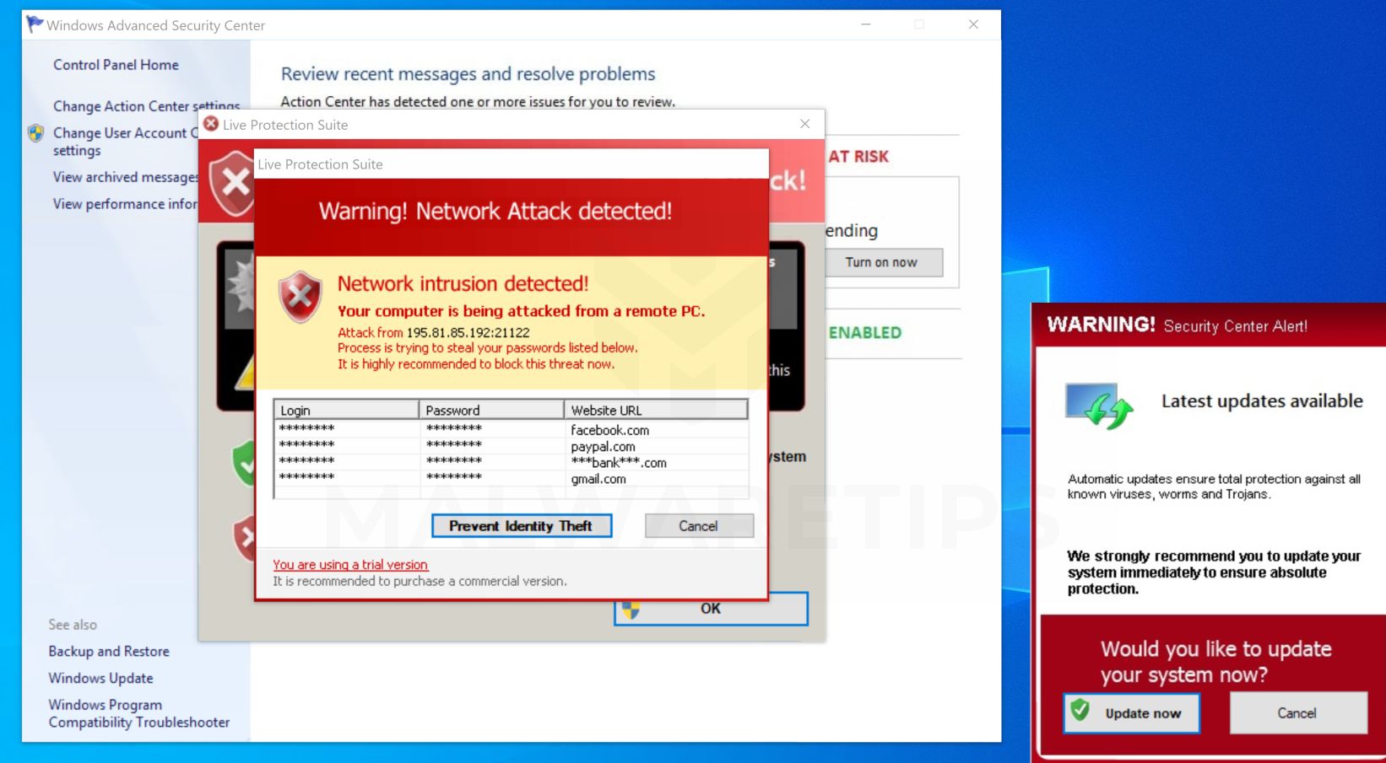Cancel the Network Attack warning dialog
This screenshot has width=1386, height=763.
pos(699,526)
